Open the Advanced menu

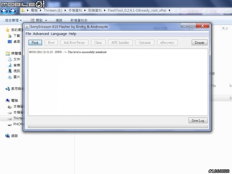pyautogui.click(x=41, y=34)
